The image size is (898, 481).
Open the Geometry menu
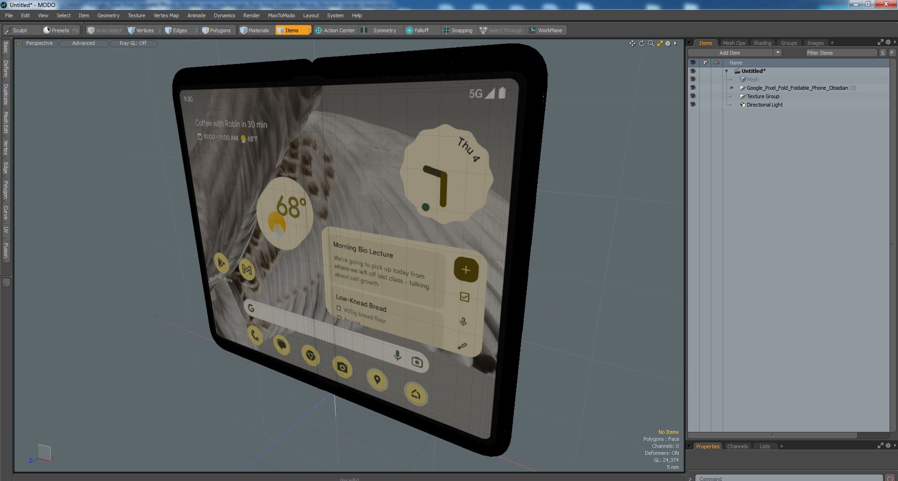(x=108, y=15)
